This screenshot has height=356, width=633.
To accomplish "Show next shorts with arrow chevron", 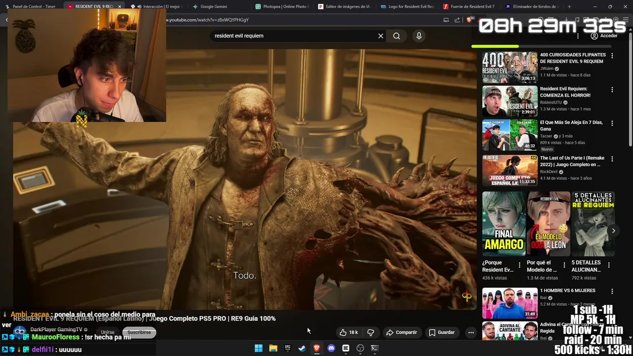I will pyautogui.click(x=613, y=231).
